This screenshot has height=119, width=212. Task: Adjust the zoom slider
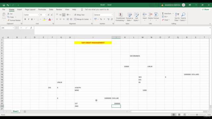click(197, 115)
